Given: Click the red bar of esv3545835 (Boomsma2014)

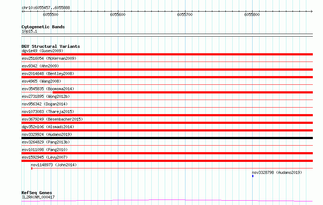Looking at the screenshot, I should coord(183,92).
